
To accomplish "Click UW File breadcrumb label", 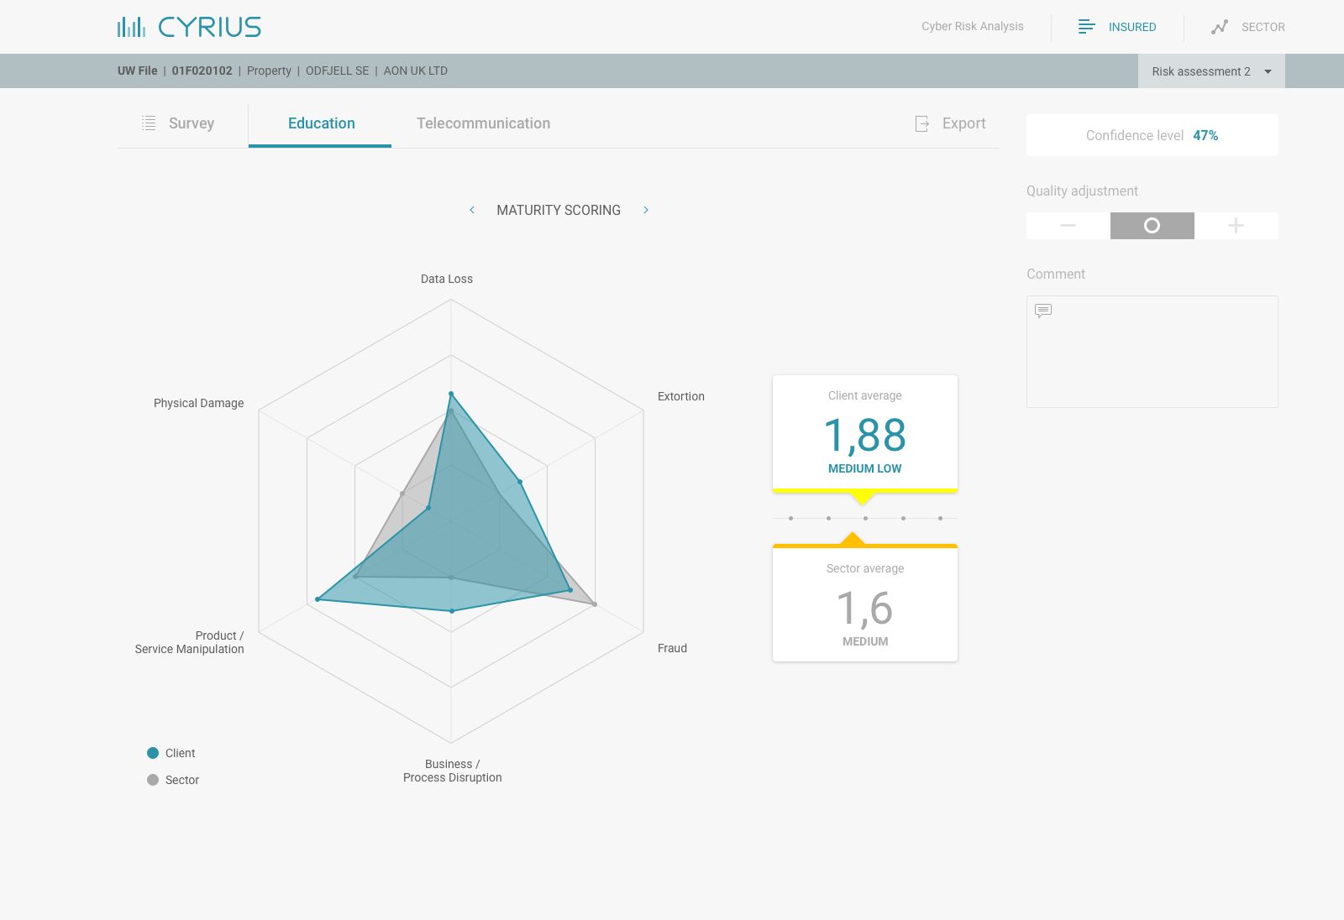I will pyautogui.click(x=138, y=71).
